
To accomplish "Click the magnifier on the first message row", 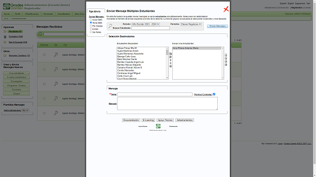I will [x=56, y=55].
